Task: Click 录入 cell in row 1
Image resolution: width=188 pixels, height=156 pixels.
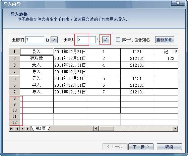Action: pos(37,52)
